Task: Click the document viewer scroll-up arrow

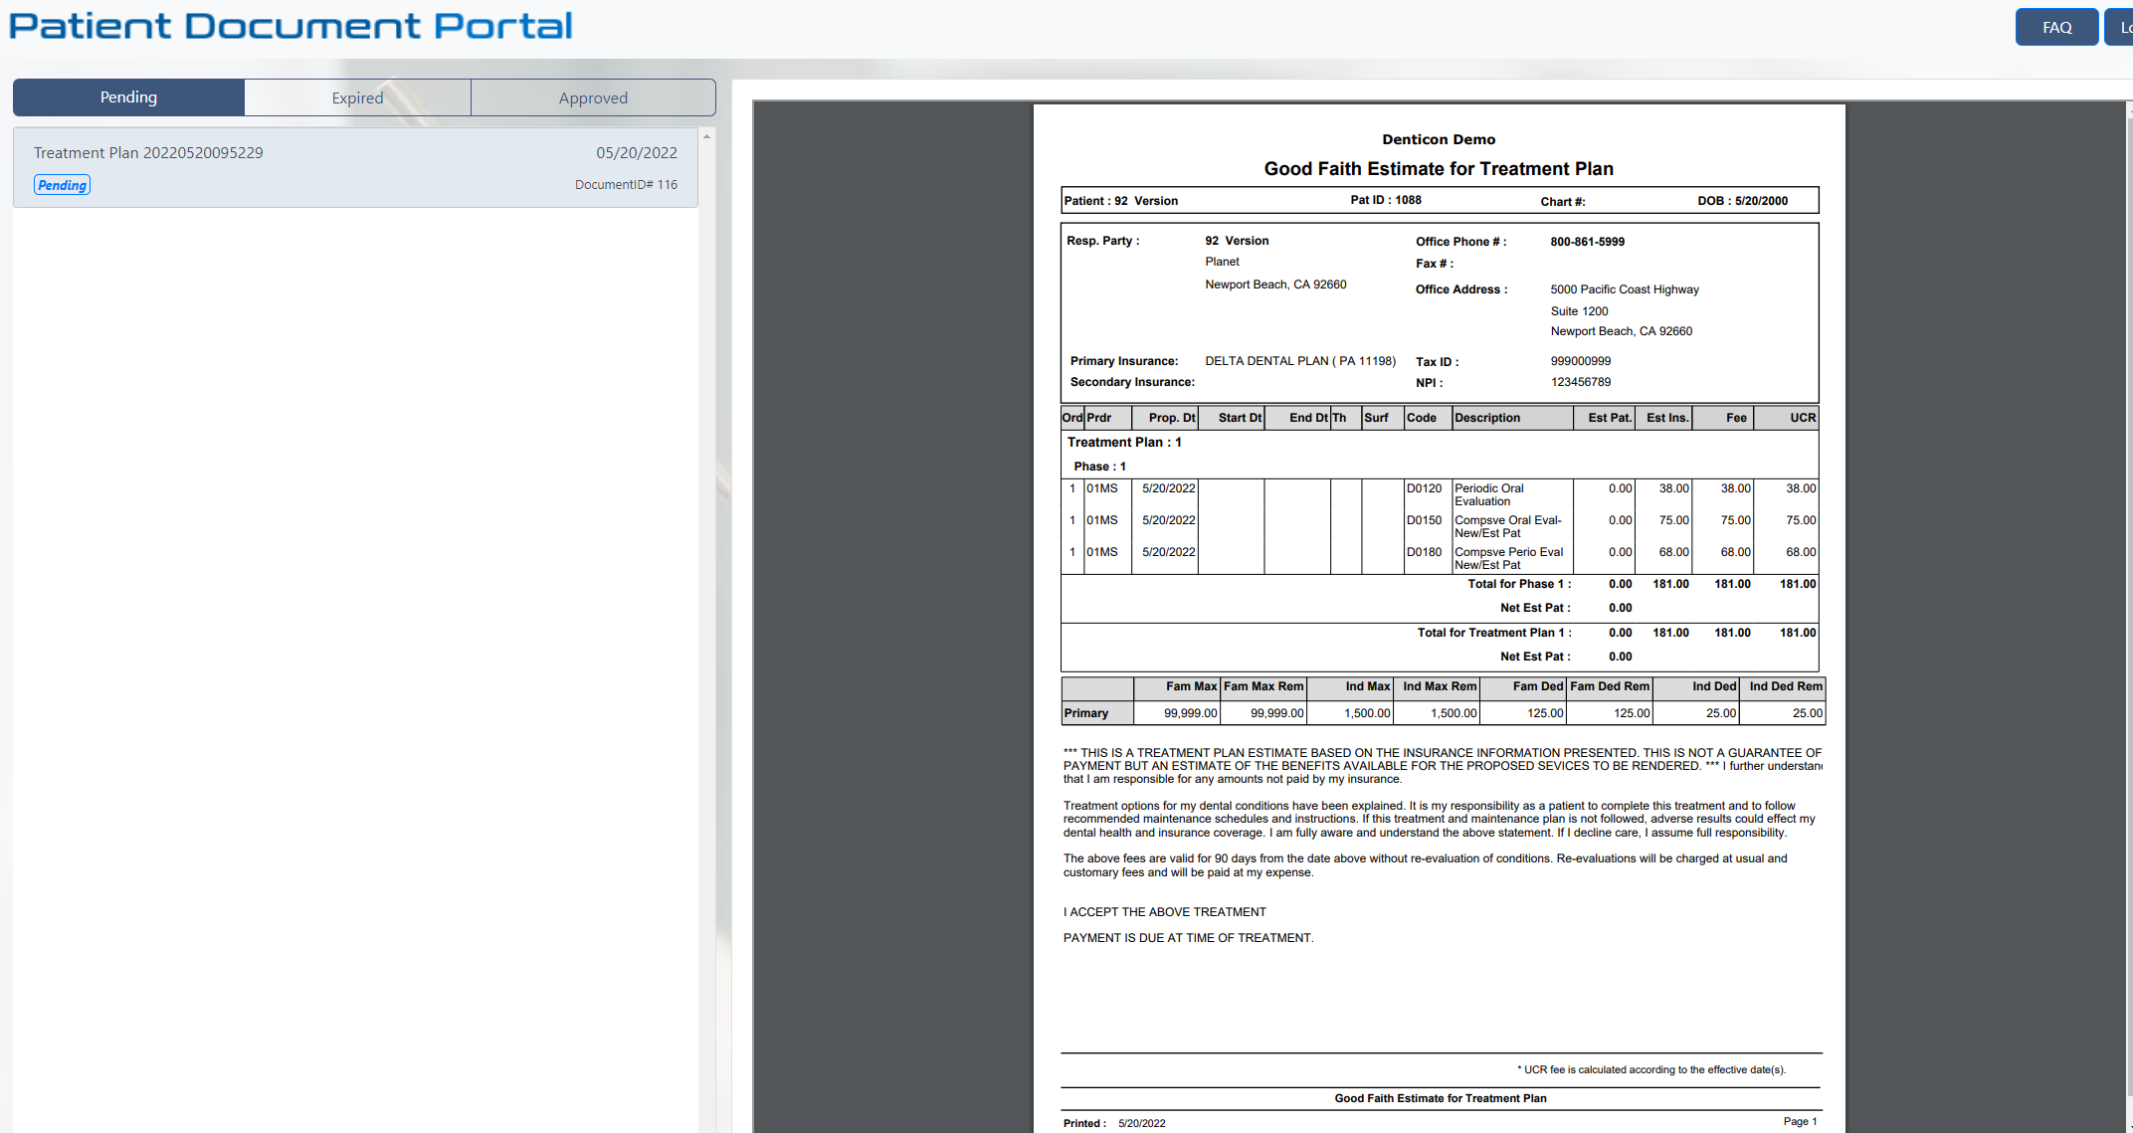Action: (x=2129, y=109)
